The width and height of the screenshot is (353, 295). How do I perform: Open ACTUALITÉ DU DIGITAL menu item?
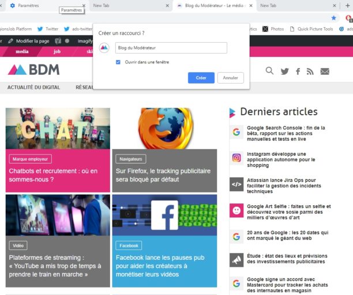coord(34,88)
